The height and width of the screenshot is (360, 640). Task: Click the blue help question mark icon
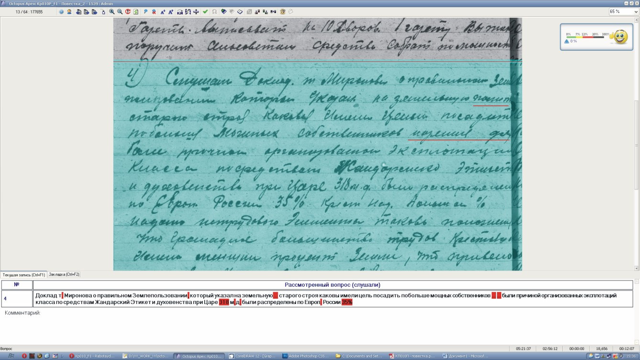click(61, 11)
